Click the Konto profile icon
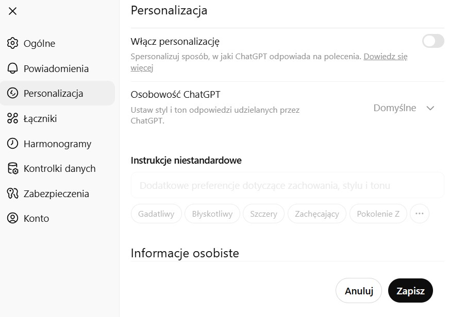Viewport: 449px width, 317px height. pos(12,218)
